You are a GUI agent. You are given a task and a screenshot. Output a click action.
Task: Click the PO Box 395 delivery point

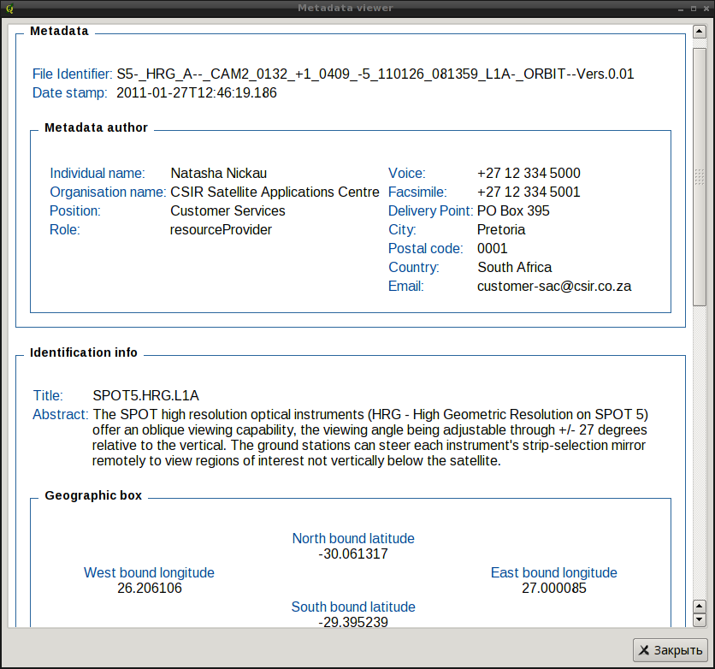tap(513, 210)
